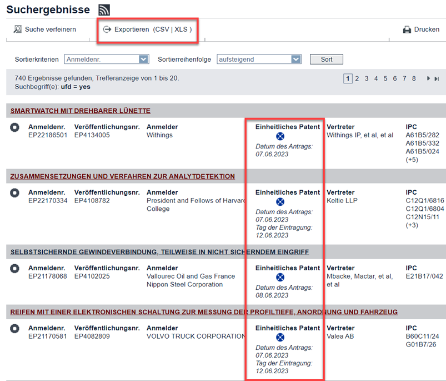Click the Unitary Patent icon for Vallourec entry
This screenshot has height=381, width=446.
click(x=280, y=278)
